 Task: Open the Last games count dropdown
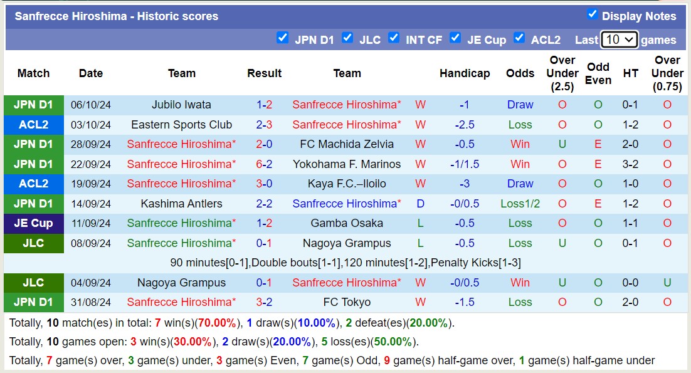tap(619, 39)
